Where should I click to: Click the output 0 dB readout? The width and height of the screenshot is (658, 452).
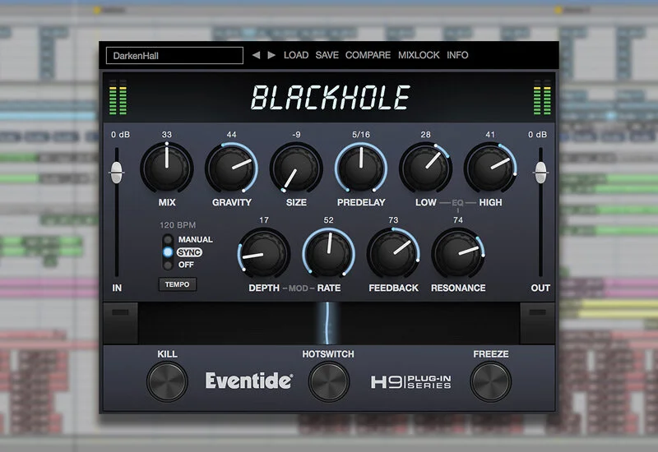537,135
